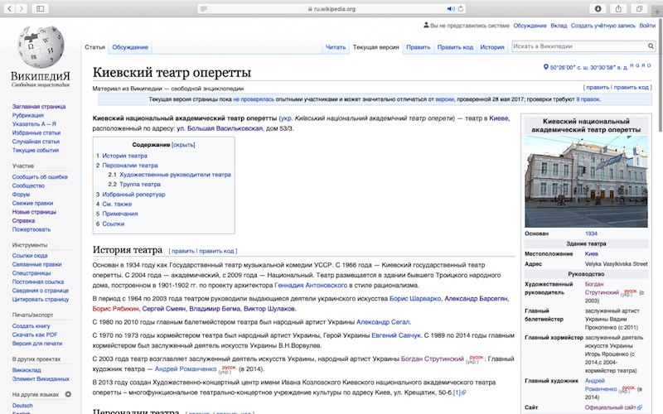Open Случайная статья in sidebar

36,142
